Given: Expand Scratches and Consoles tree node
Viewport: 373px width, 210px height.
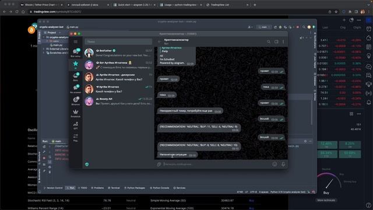Looking at the screenshot, I should (x=44, y=52).
